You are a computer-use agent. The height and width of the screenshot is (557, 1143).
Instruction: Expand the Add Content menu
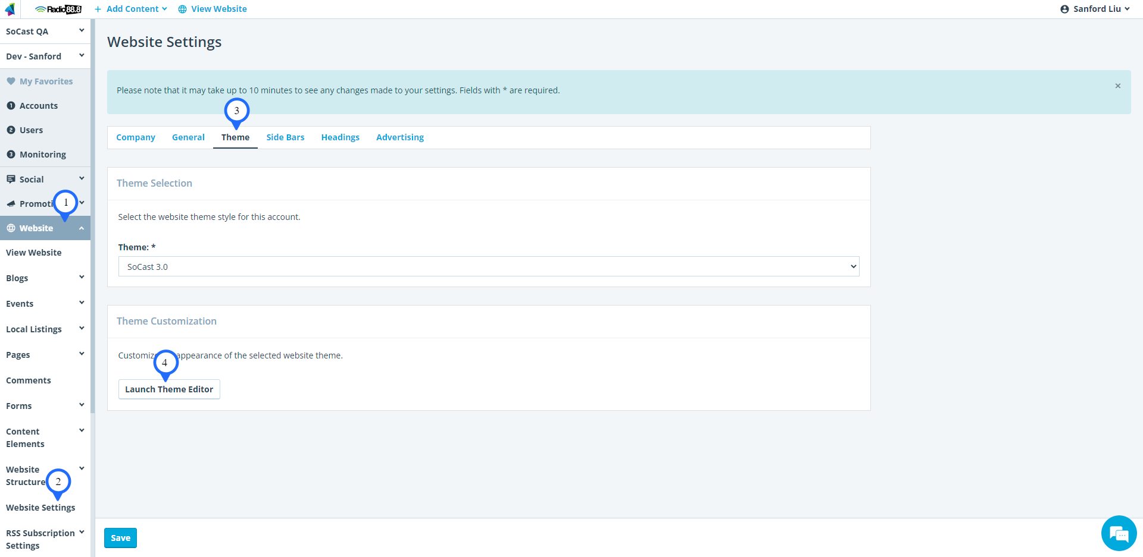point(131,9)
